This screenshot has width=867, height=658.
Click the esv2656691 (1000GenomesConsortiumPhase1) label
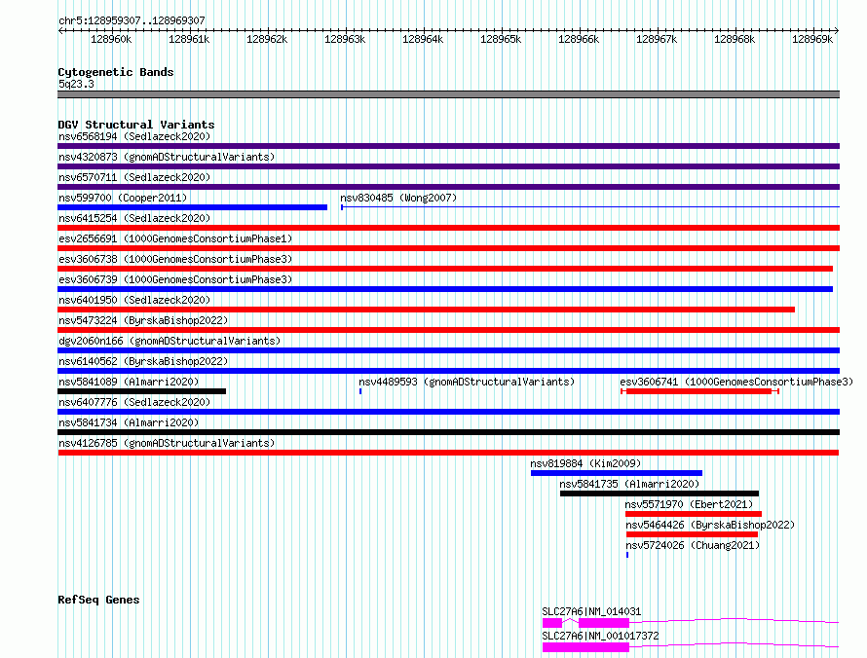pyautogui.click(x=175, y=238)
